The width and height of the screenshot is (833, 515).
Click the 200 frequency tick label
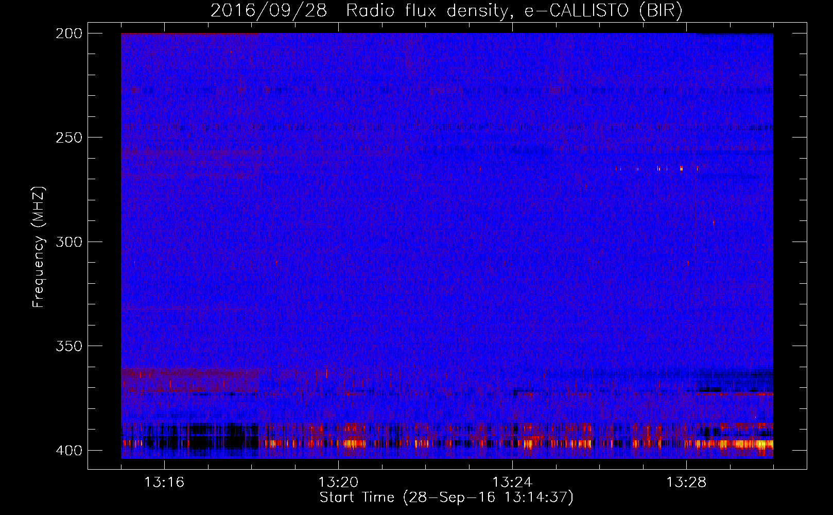tap(68, 33)
